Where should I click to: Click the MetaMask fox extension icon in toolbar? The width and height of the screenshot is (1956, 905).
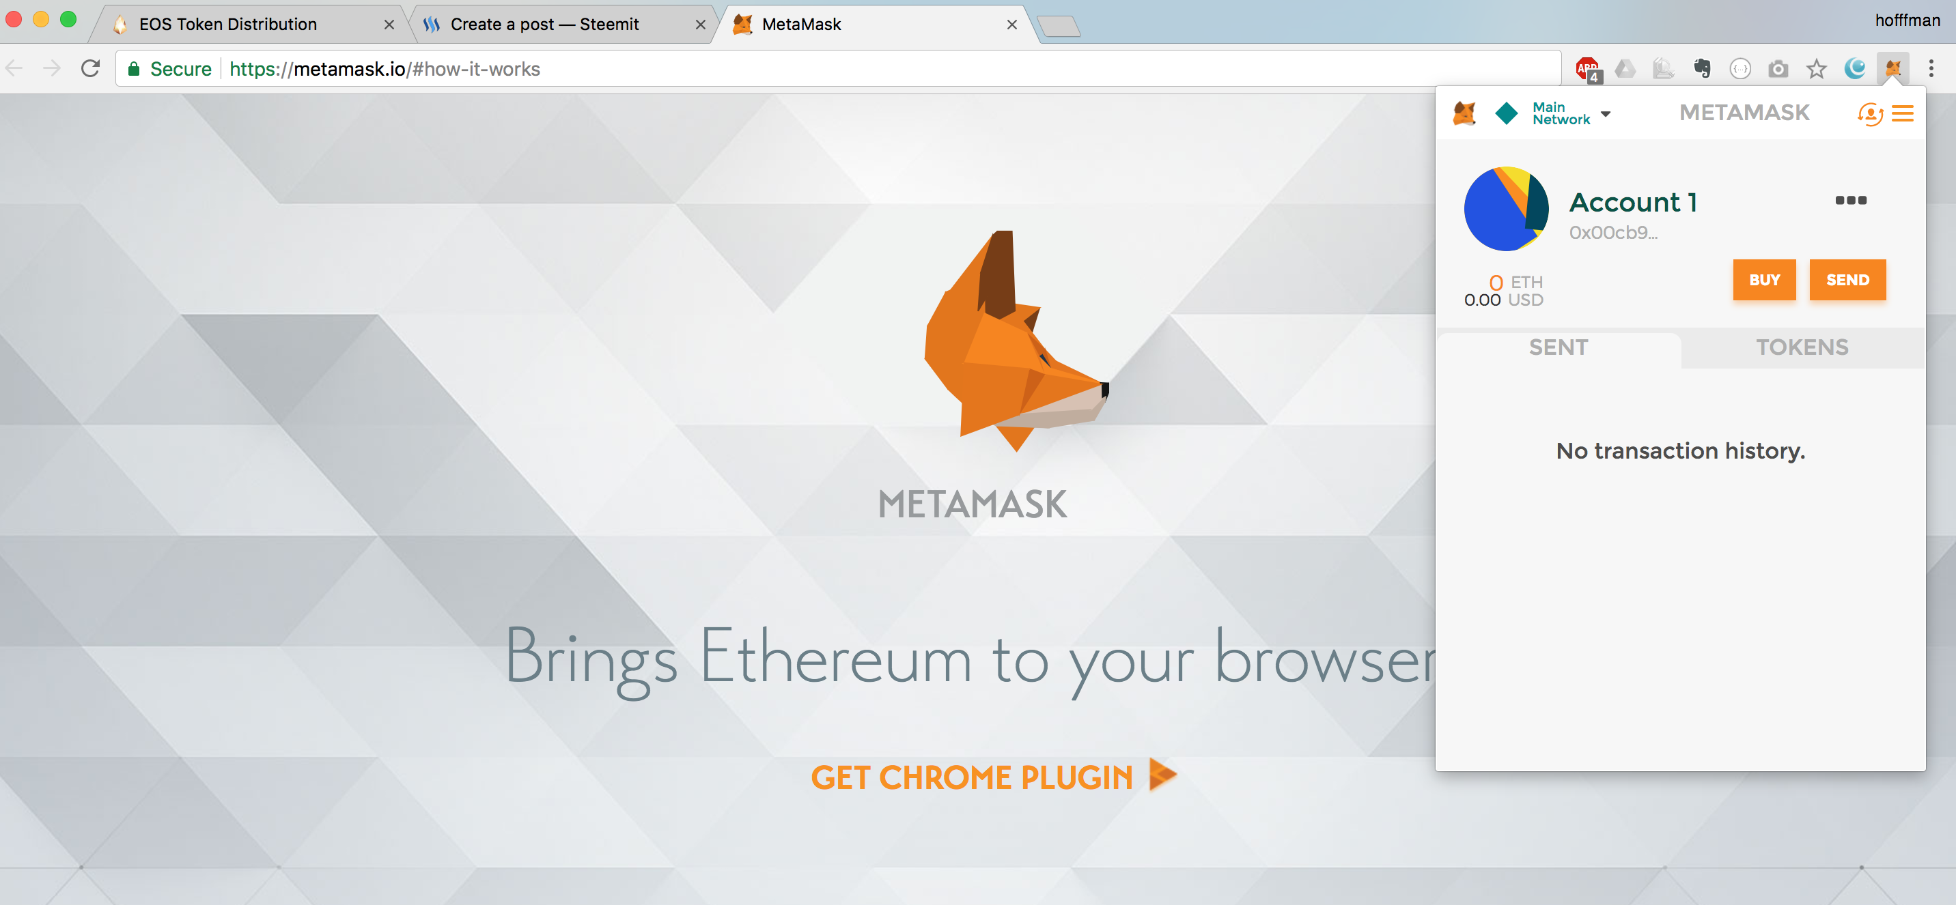tap(1893, 69)
